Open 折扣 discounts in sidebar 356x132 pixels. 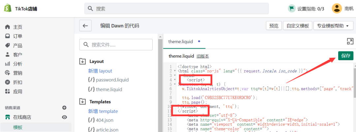click(x=14, y=82)
